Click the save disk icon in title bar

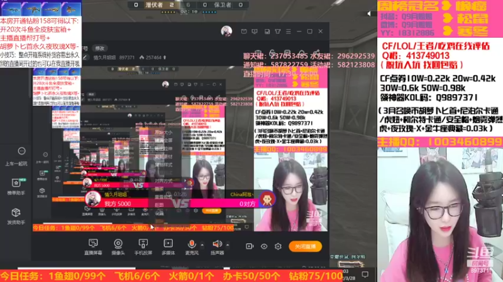[x=267, y=31]
